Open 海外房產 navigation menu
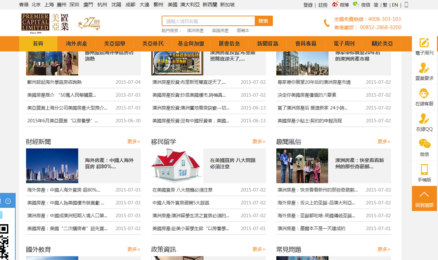The image size is (438, 260). click(x=76, y=44)
